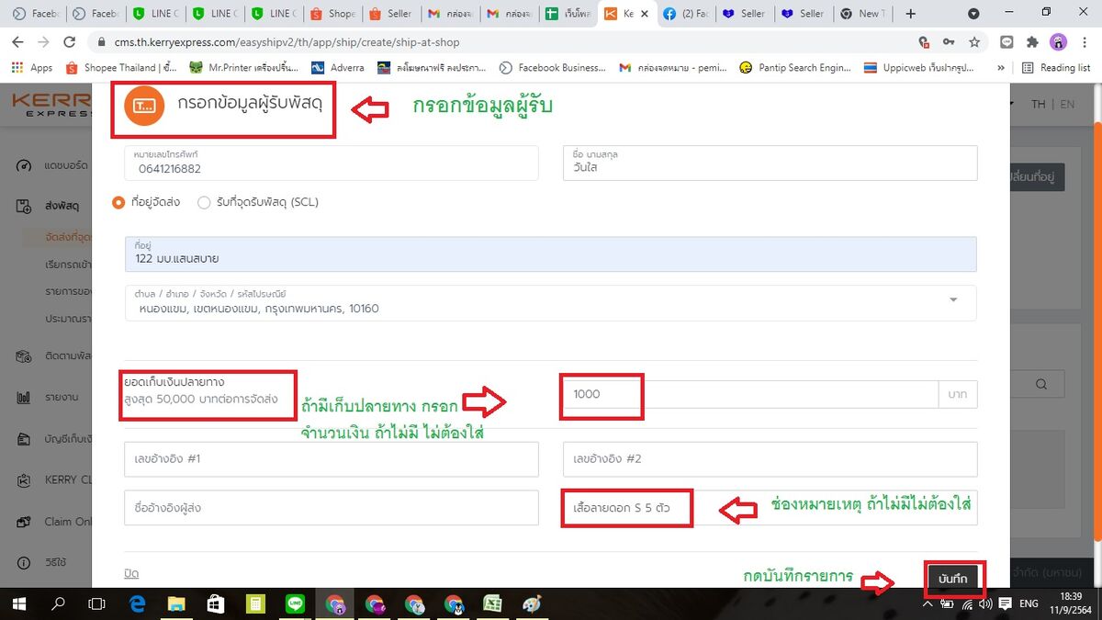This screenshot has height=620, width=1102.
Task: Open the Shopee Thailand bookmark
Action: tap(121, 67)
